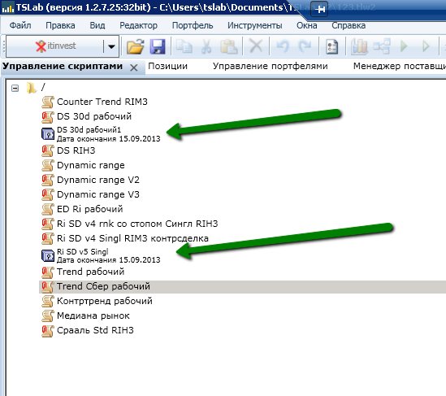This screenshot has width=446, height=396.
Task: Select the DS 30d рабочий script
Action: [x=94, y=116]
